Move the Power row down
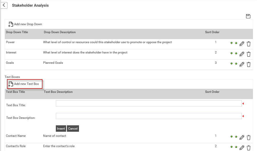 [232, 43]
